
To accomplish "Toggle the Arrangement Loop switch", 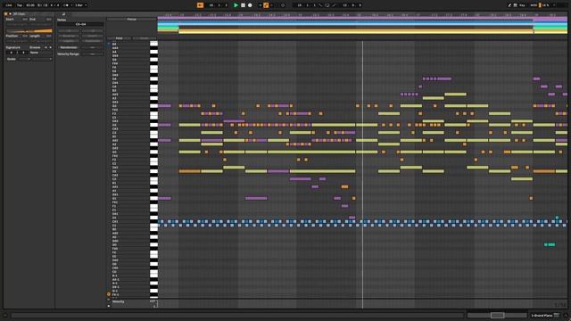I will point(327,5).
